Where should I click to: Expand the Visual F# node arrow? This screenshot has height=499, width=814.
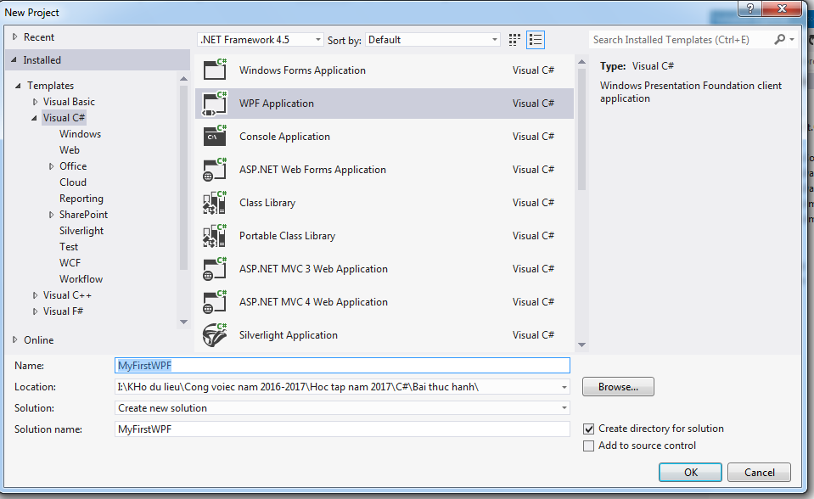[x=35, y=311]
